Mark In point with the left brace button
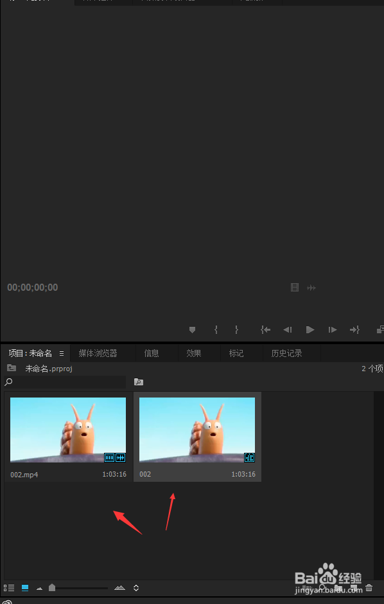 [216, 330]
